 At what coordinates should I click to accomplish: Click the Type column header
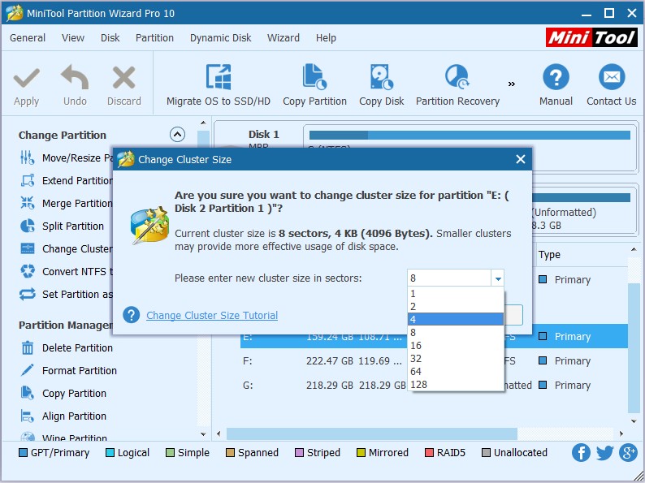tap(549, 255)
